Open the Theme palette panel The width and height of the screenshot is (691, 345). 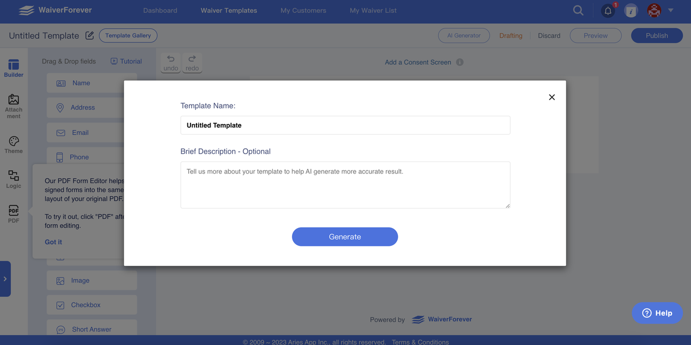13,145
